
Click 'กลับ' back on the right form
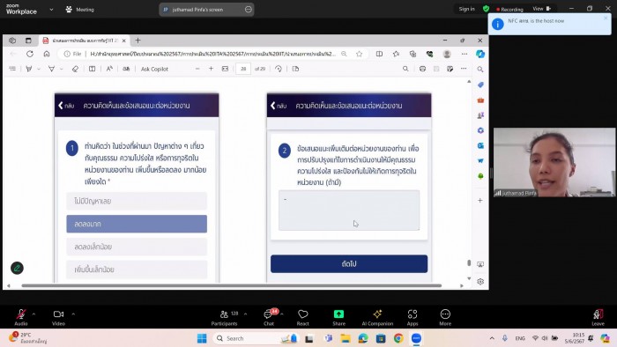(279, 106)
